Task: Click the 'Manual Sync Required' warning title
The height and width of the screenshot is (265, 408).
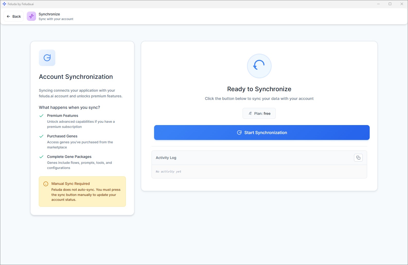Action: point(70,184)
